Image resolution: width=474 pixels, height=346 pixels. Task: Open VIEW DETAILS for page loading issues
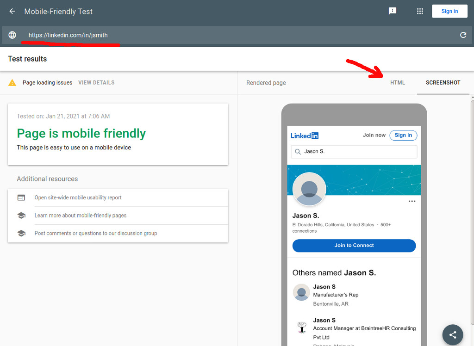(96, 82)
